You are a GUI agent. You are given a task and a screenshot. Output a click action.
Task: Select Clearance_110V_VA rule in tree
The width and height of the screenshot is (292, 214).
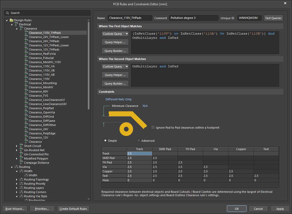(42, 66)
